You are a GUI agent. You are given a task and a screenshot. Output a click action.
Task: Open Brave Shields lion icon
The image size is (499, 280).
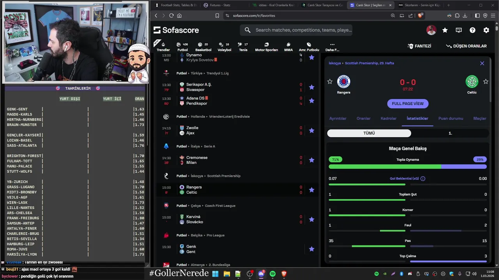coord(420,16)
